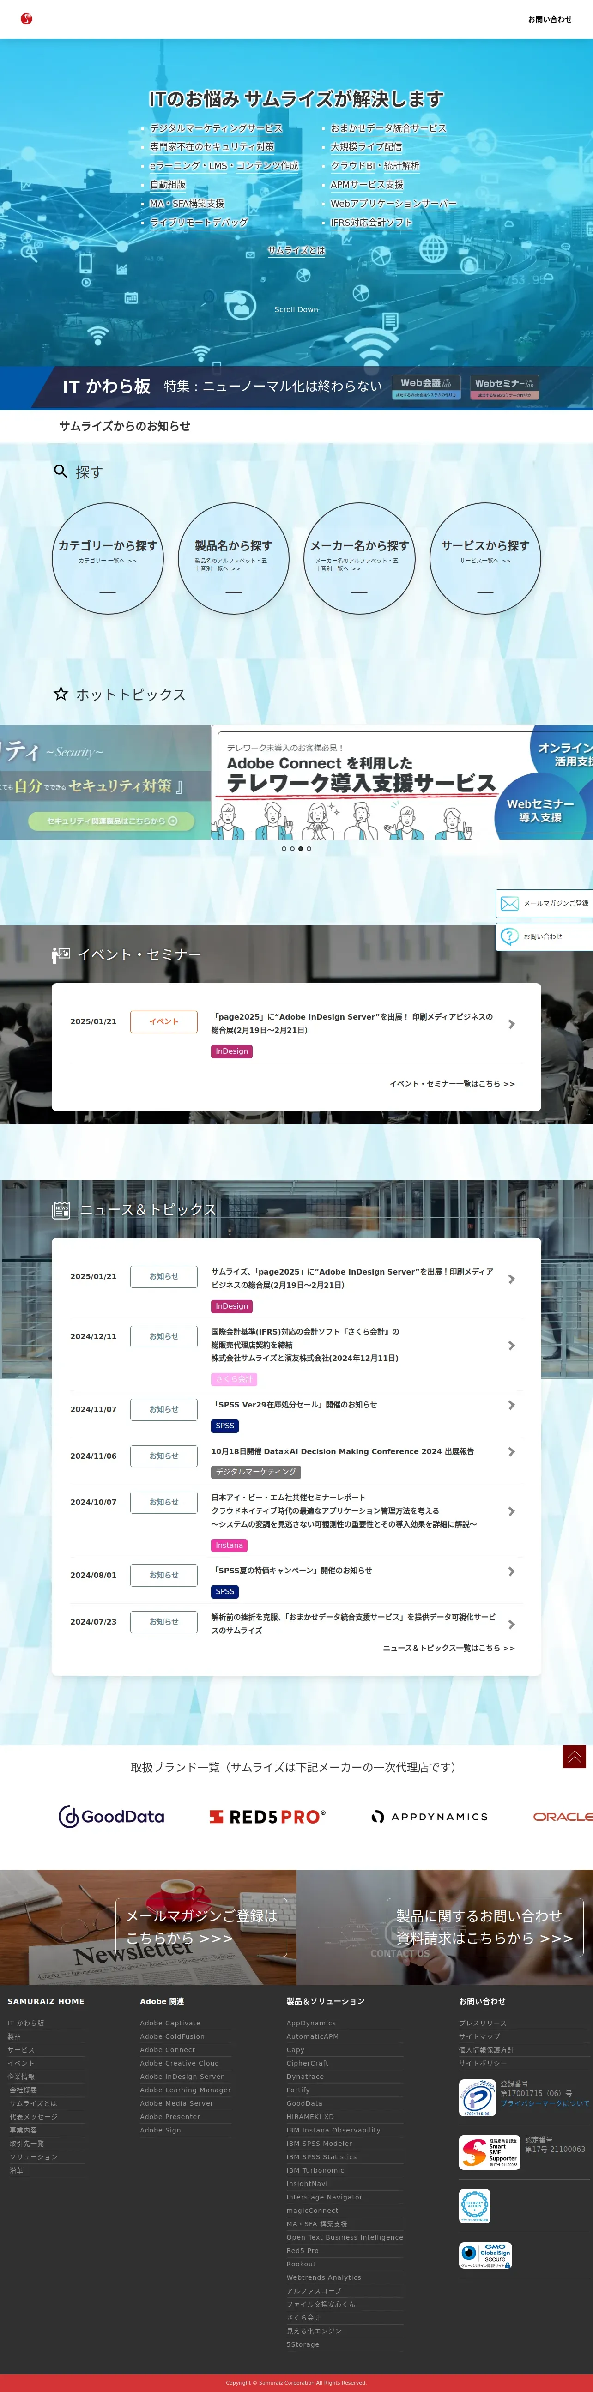Open the 2024/10/07 news item chevron

pos(511,1512)
